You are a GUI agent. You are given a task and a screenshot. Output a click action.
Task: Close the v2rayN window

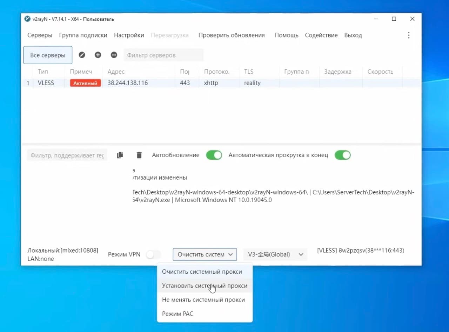coord(413,19)
